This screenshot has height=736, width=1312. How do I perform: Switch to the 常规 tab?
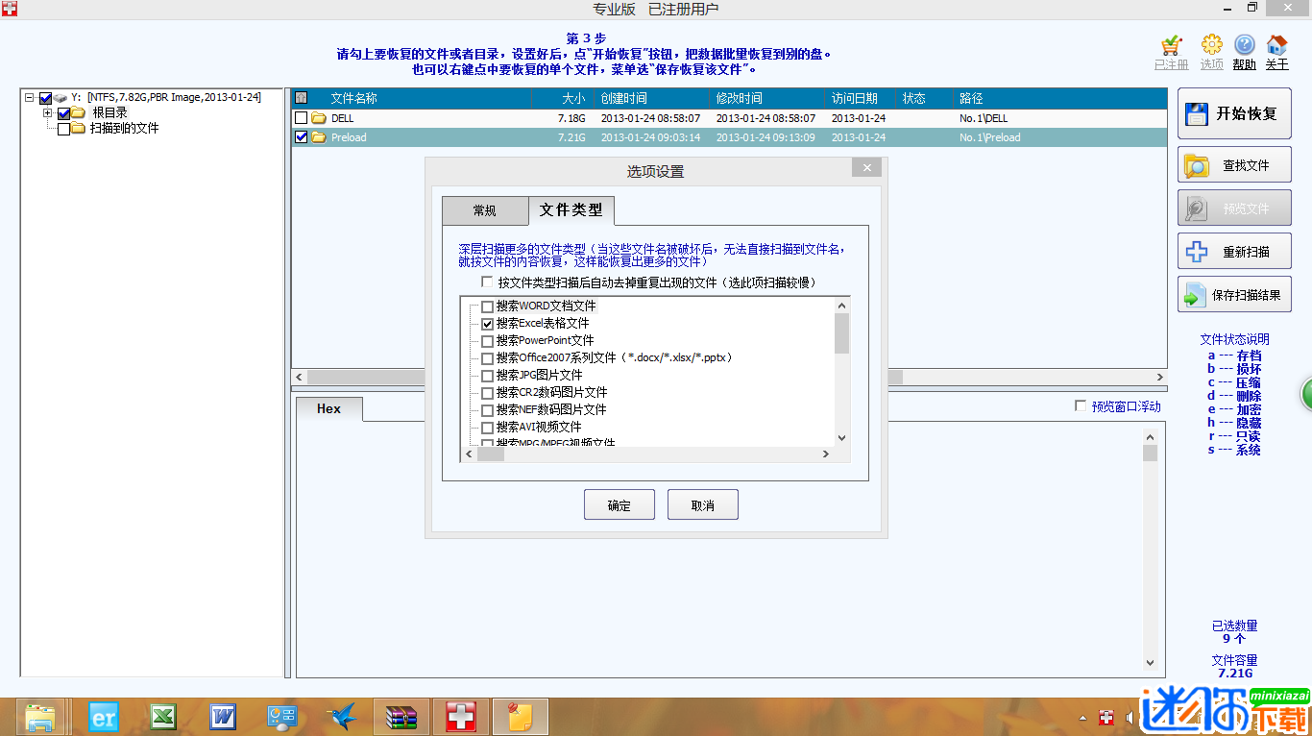coord(483,209)
